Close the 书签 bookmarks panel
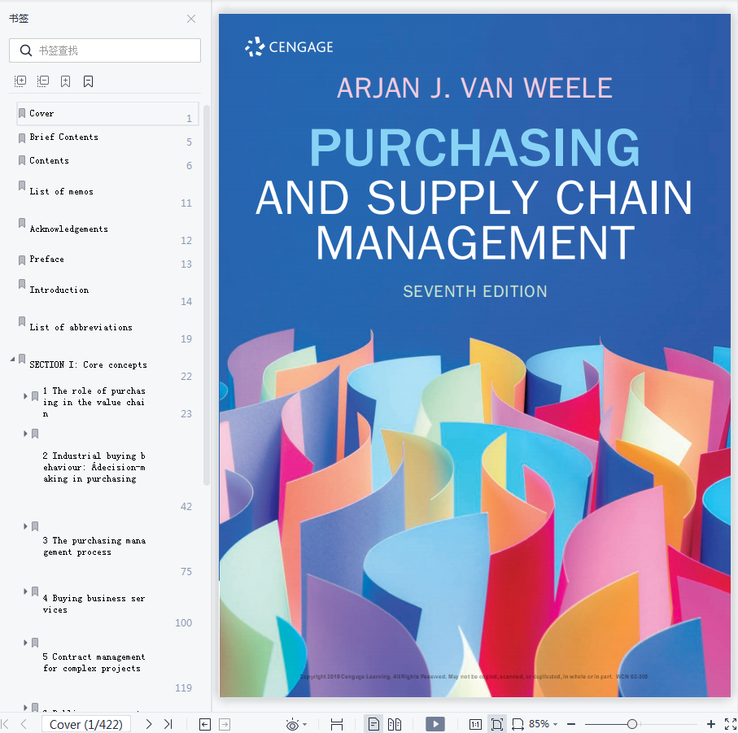 click(191, 19)
